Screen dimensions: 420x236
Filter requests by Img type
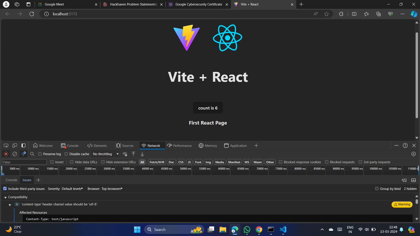(208, 162)
